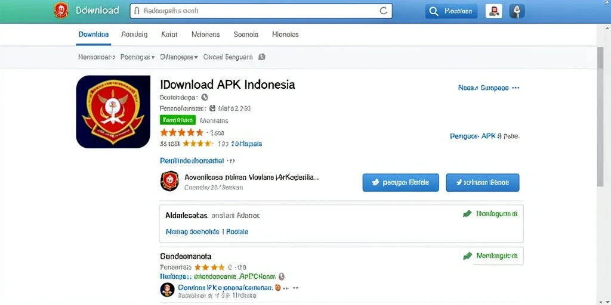Open the Natrap doeholde 1 Rodate link
Viewport: 611px width, 305px height.
click(x=207, y=232)
